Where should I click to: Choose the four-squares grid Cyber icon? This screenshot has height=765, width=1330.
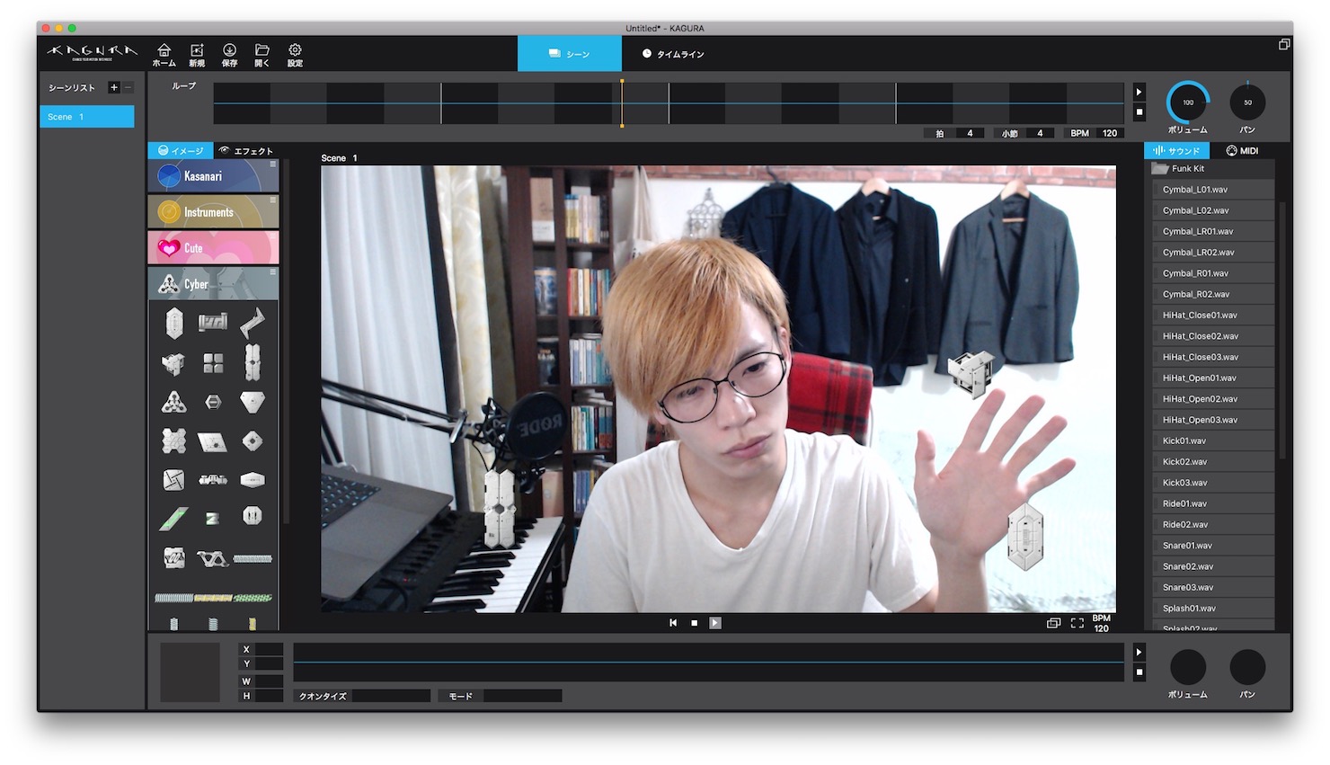point(213,362)
